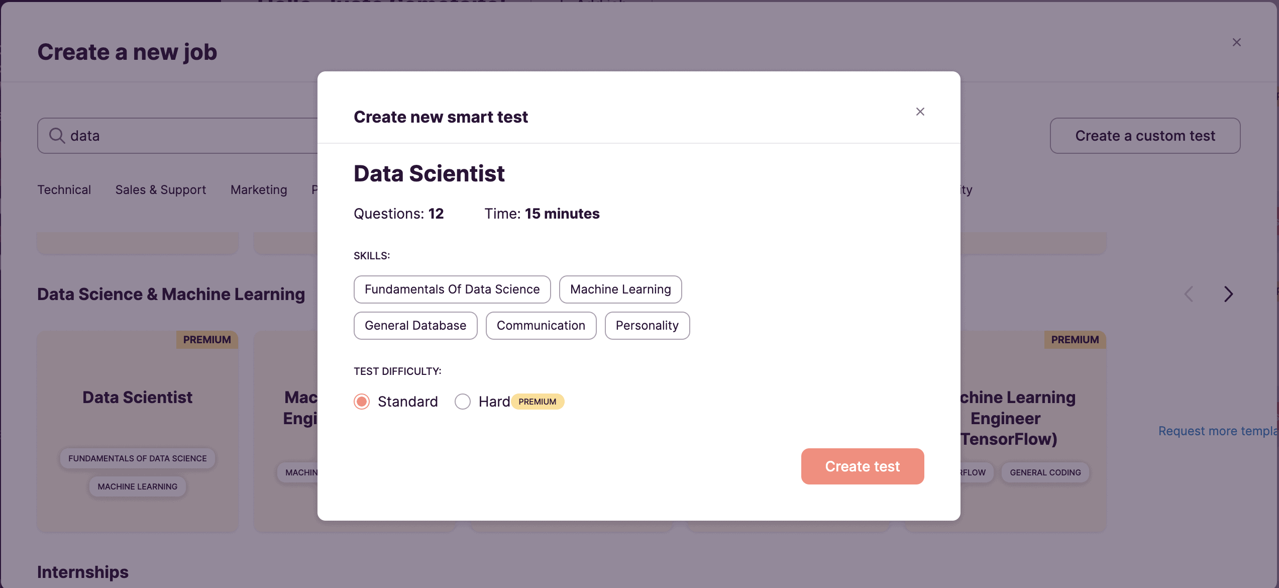This screenshot has width=1279, height=588.
Task: Click the Create test button
Action: tap(863, 466)
